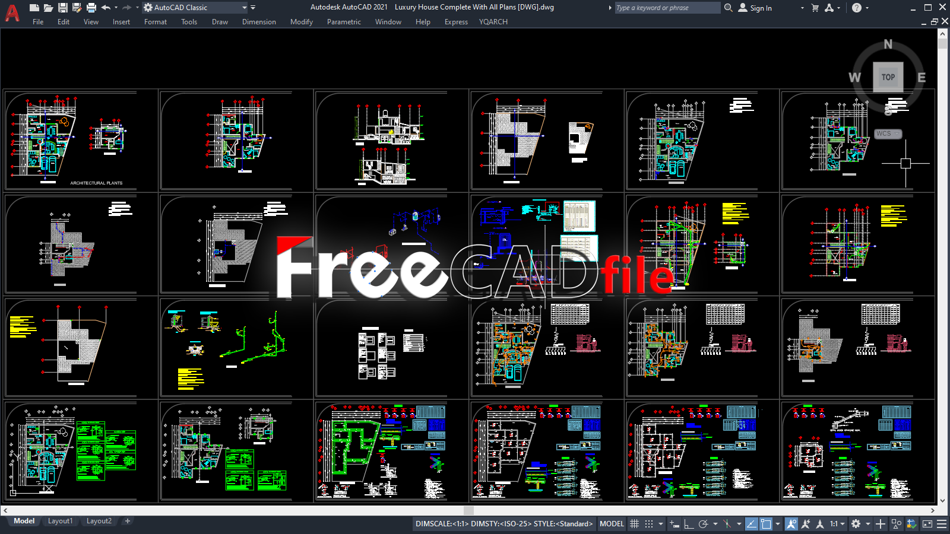Click the ViewCube TOP face

click(888, 77)
